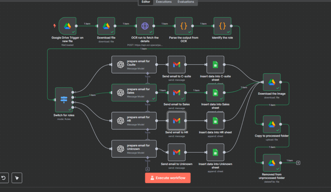Click the Execute workflow button
The image size is (331, 192).
click(168, 178)
